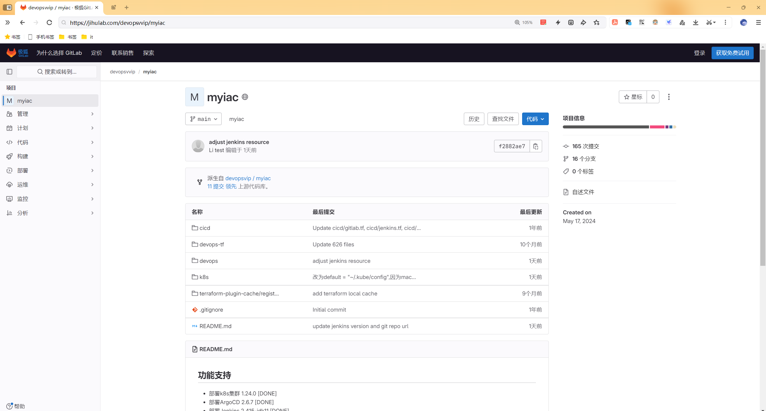Screen dimensions: 766x411
Task: Click the back navigation arrow
Action: tap(22, 22)
